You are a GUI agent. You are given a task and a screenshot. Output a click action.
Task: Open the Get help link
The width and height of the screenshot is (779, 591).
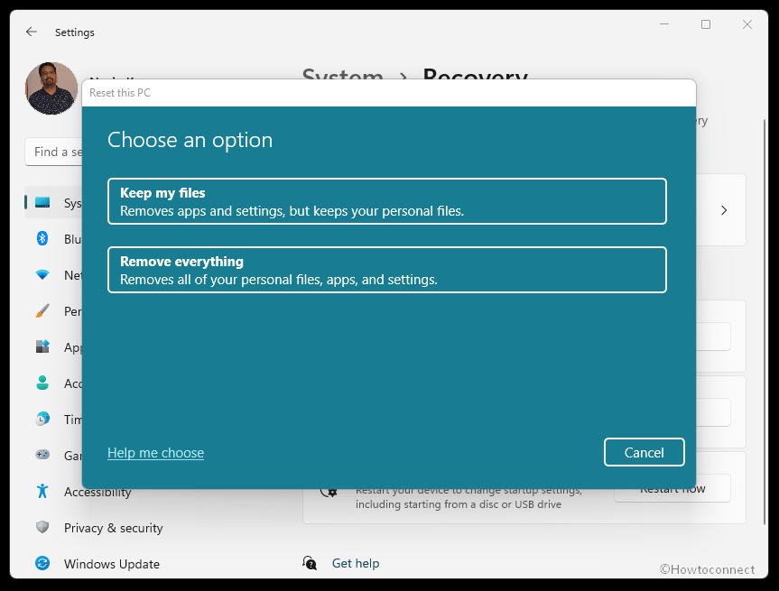coord(356,563)
